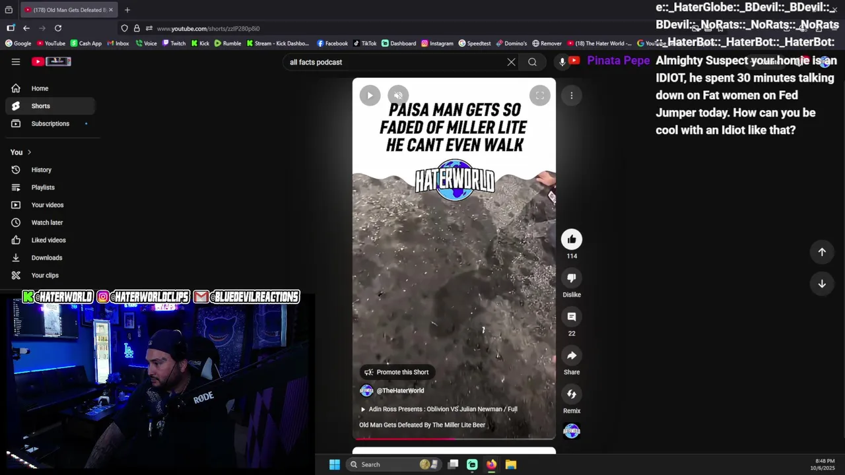The image size is (845, 475).
Task: Open the YouTube guide hamburger menu
Action: tap(16, 61)
